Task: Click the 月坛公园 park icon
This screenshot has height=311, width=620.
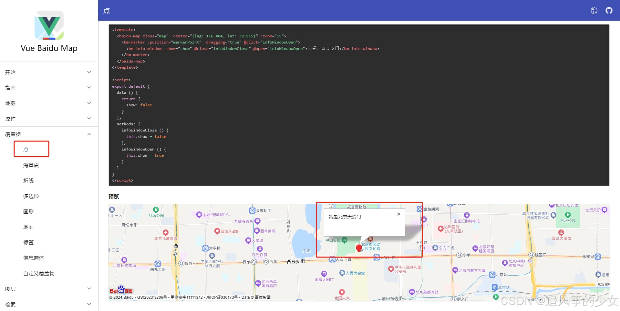Action: [156, 210]
